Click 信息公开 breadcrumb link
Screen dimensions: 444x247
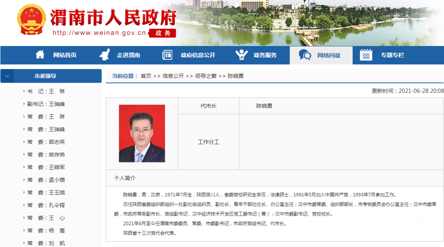pyautogui.click(x=173, y=76)
